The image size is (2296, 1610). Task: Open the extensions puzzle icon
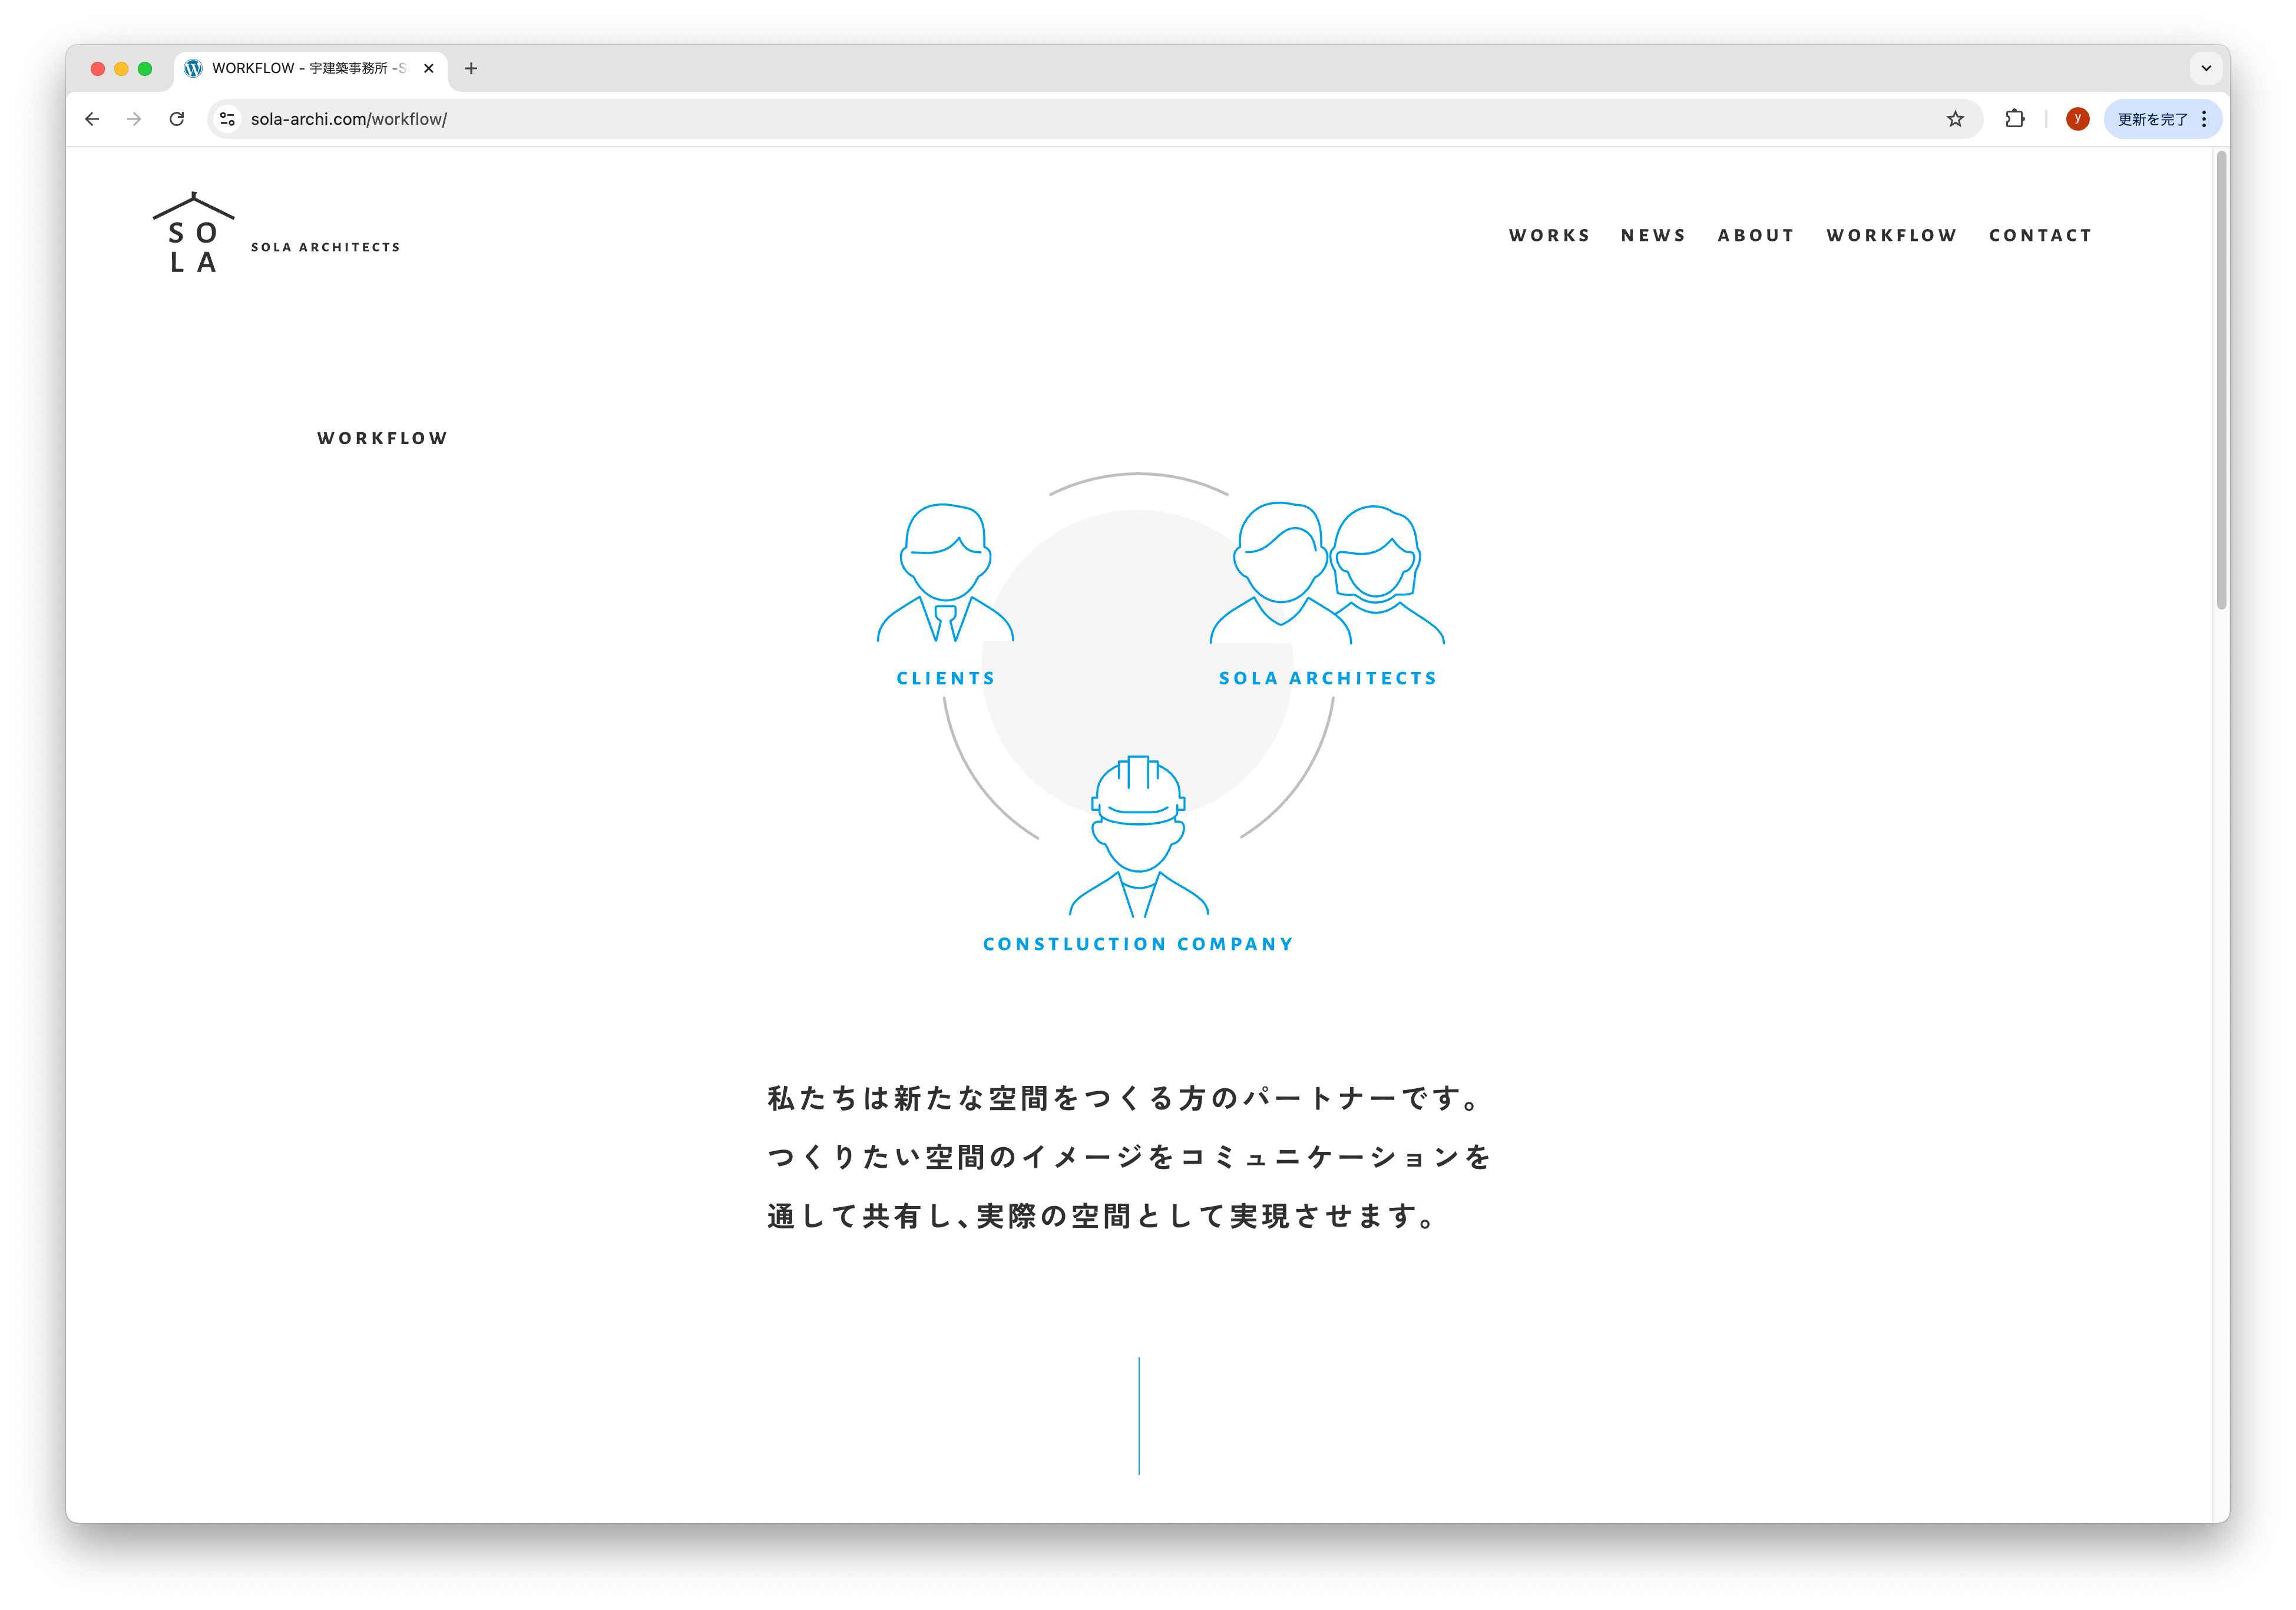tap(2014, 119)
